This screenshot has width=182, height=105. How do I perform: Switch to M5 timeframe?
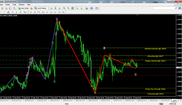(x=35, y=12)
